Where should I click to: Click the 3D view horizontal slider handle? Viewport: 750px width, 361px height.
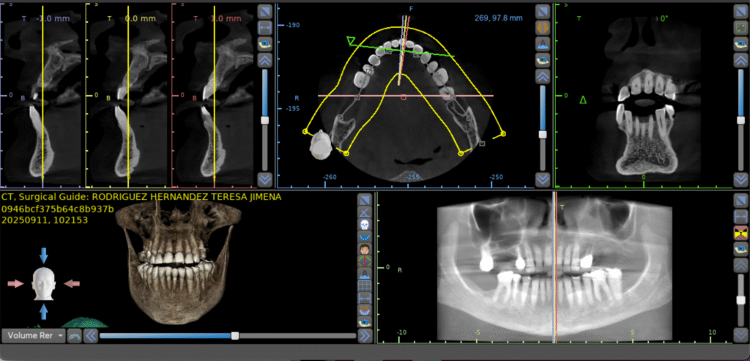tap(234, 336)
